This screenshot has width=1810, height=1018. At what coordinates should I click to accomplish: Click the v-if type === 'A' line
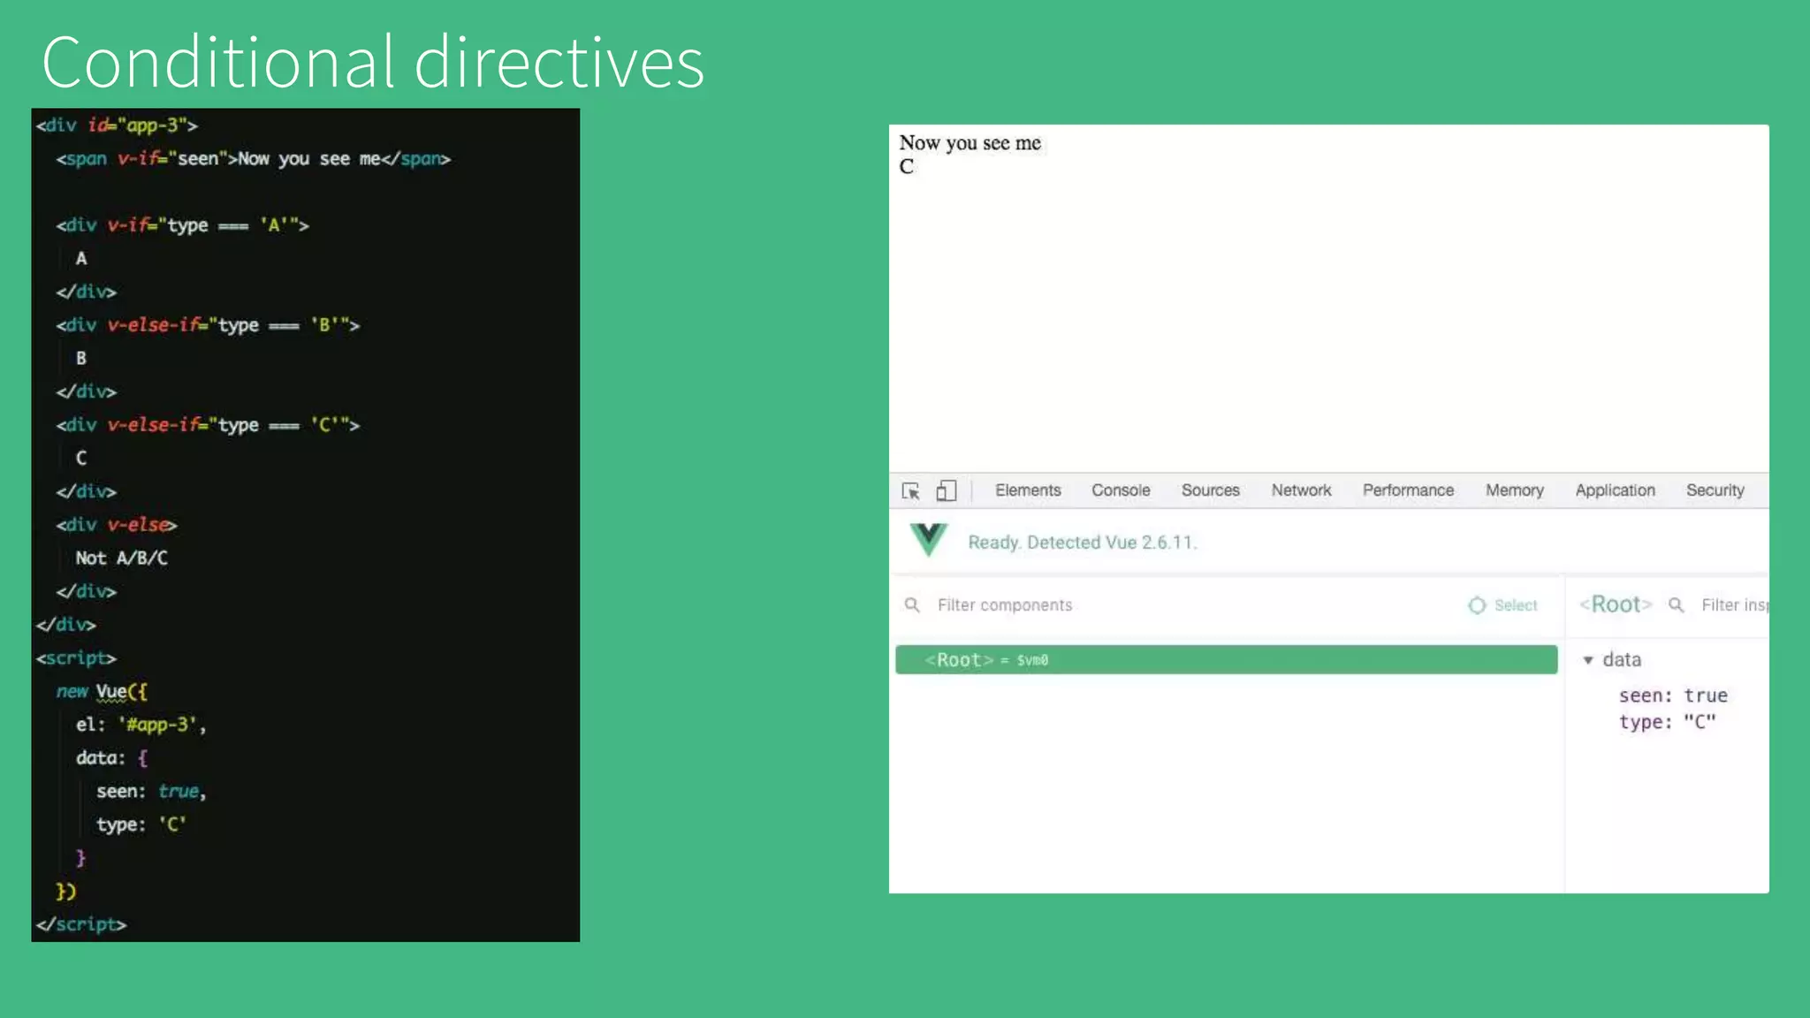pyautogui.click(x=183, y=225)
